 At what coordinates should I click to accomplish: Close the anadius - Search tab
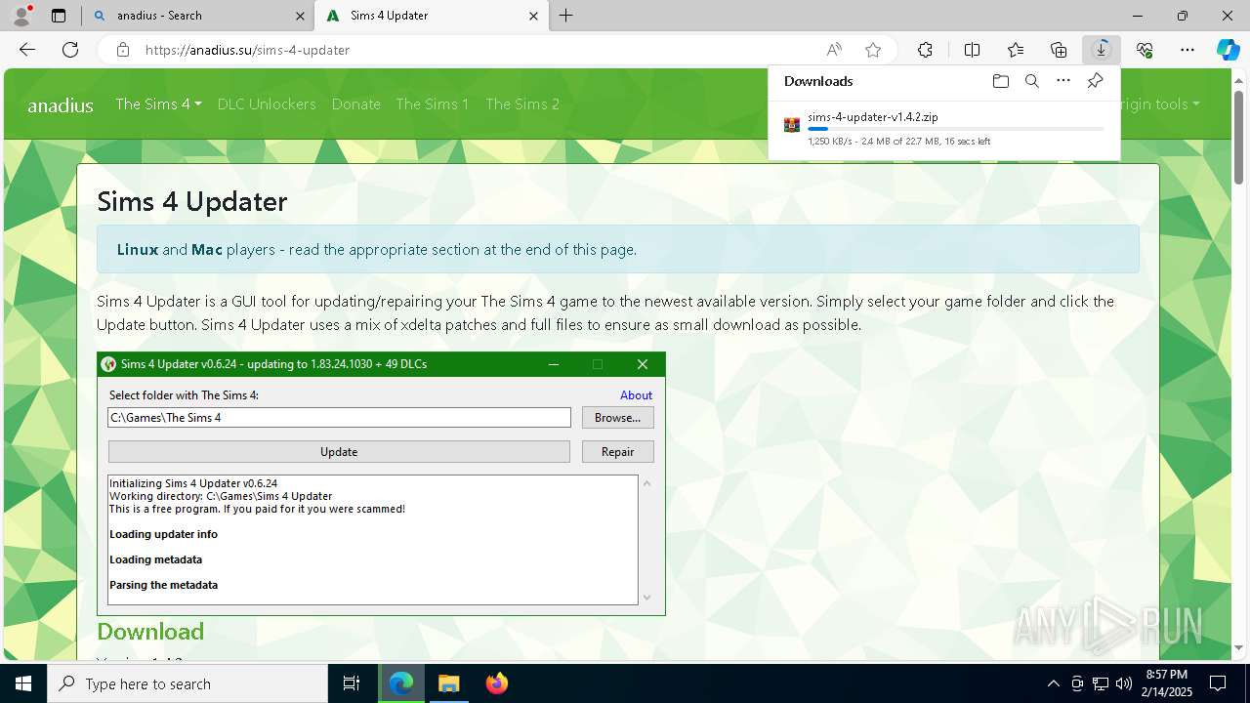(300, 16)
